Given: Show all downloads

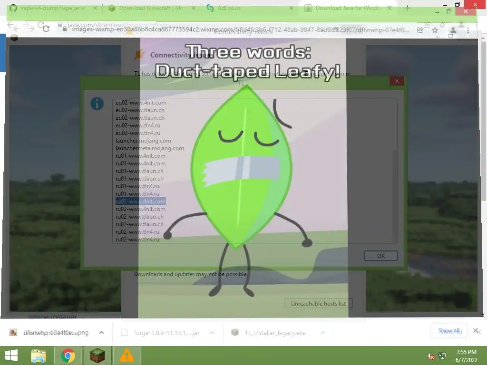Looking at the screenshot, I should pos(449,331).
